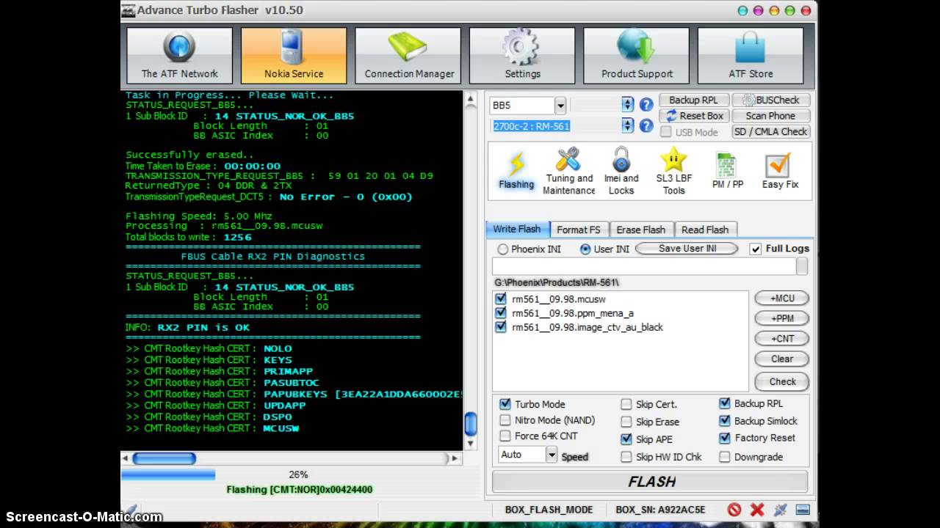Switch to Read Flash tab
The height and width of the screenshot is (528, 940).
(x=705, y=230)
